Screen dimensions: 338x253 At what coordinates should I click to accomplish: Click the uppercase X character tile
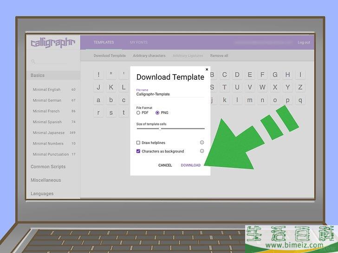click(275, 87)
